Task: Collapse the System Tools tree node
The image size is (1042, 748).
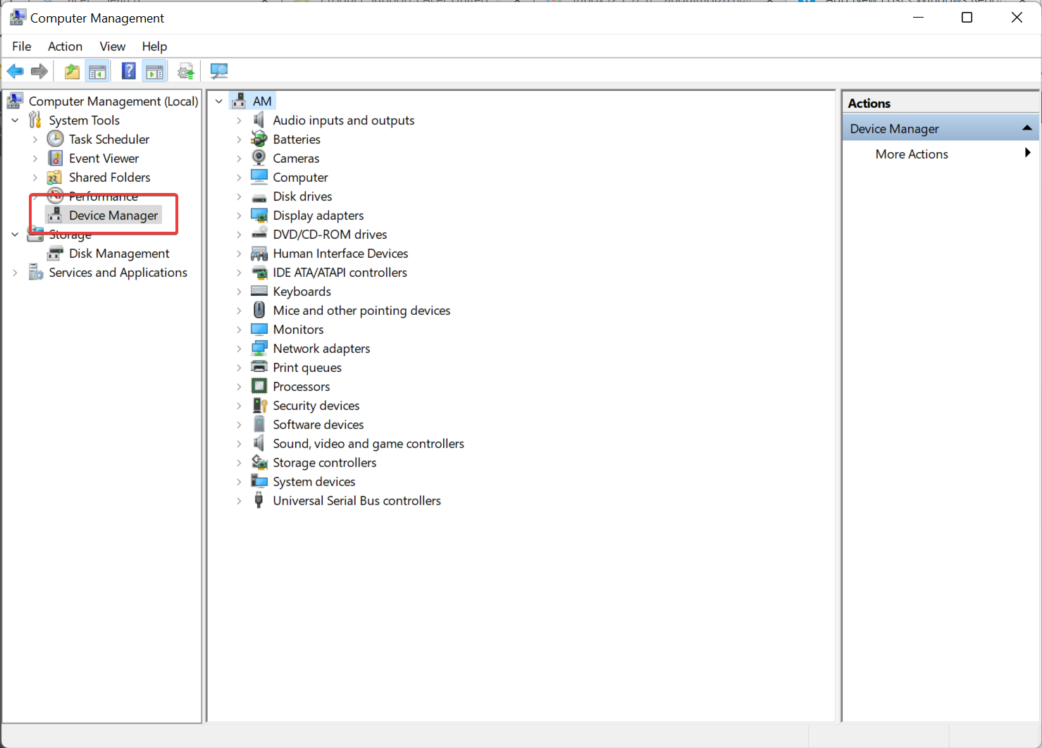Action: click(15, 120)
